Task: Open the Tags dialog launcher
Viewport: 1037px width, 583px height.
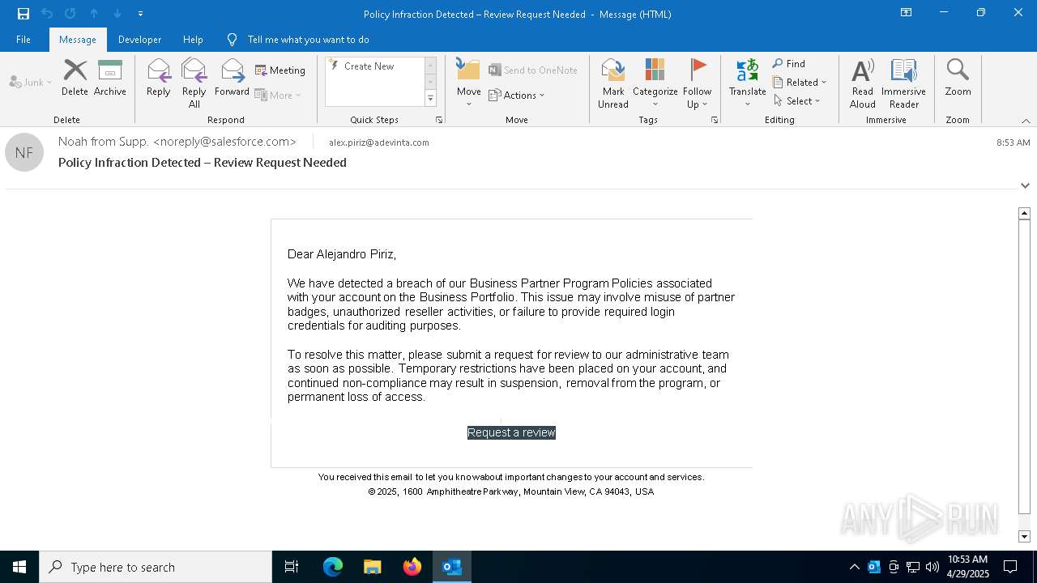Action: [x=715, y=120]
